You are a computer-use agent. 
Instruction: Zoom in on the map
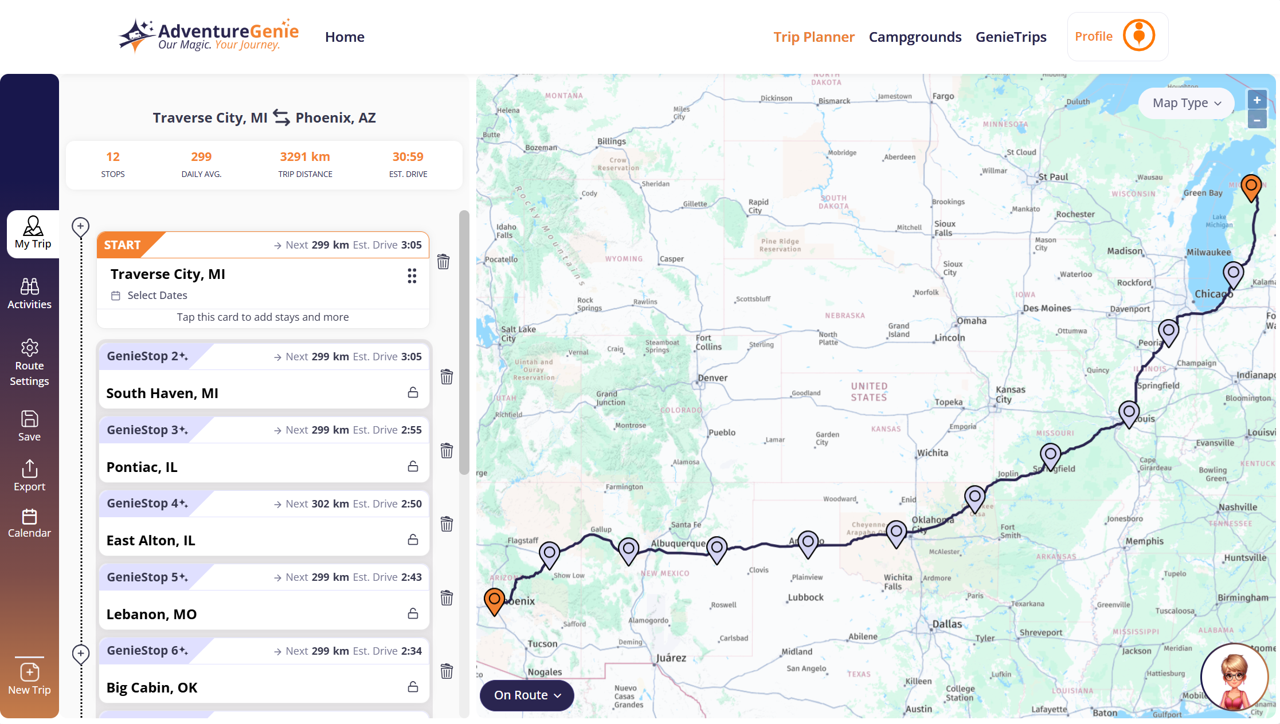1256,100
